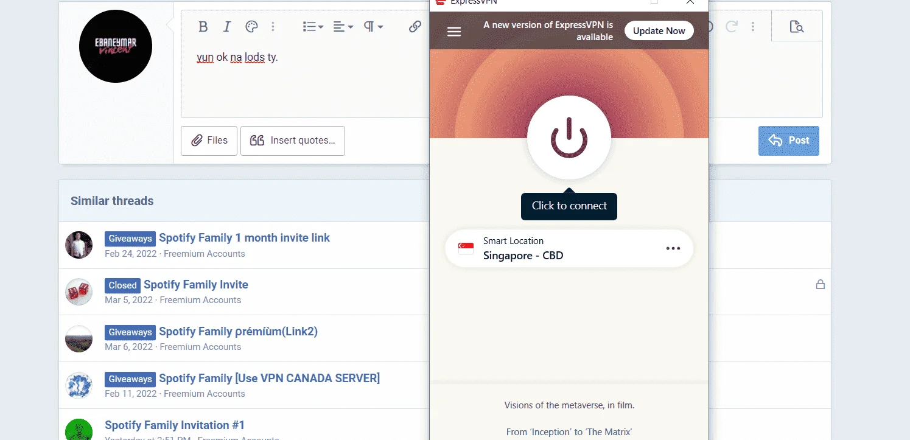Click the Feb 24, 2022 date
The image size is (910, 440).
(x=131, y=254)
